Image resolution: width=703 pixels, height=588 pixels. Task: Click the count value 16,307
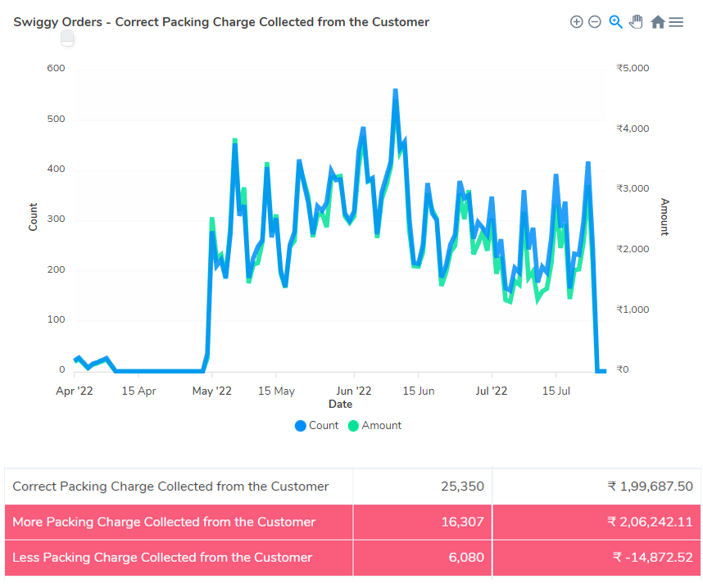click(462, 522)
